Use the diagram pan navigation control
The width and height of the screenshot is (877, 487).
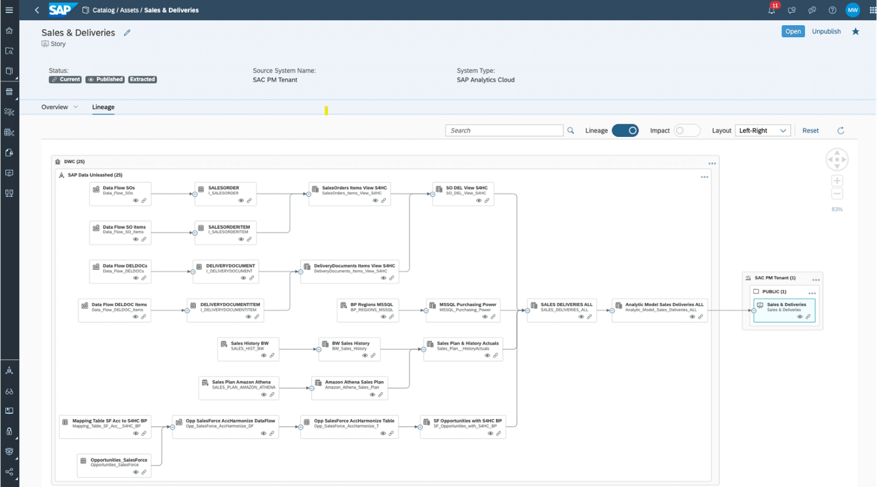(837, 160)
